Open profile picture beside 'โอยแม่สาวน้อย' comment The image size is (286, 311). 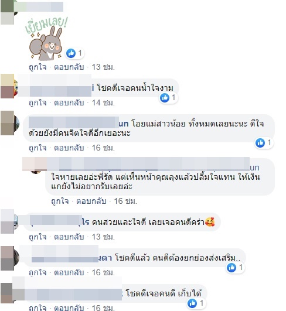pyautogui.click(x=10, y=123)
